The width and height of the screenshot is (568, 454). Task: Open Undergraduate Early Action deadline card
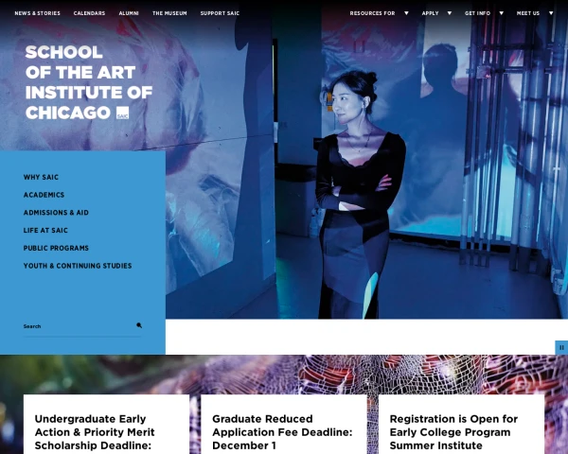click(x=106, y=425)
